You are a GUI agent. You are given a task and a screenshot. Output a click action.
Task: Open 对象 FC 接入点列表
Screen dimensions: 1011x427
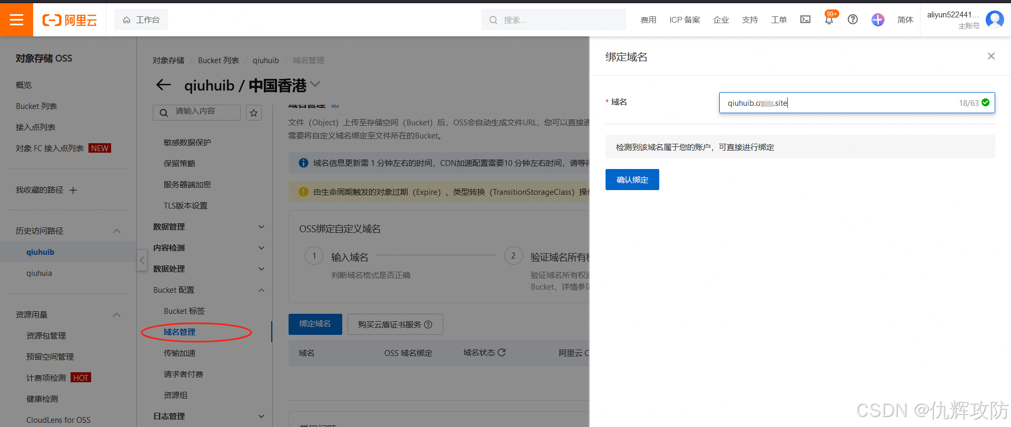(49, 148)
